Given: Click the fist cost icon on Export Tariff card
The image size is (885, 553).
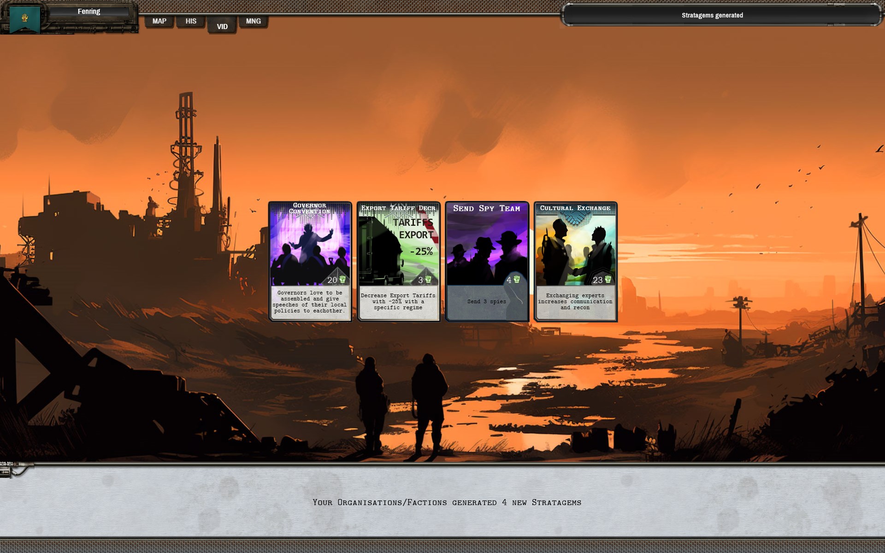Looking at the screenshot, I should (428, 279).
